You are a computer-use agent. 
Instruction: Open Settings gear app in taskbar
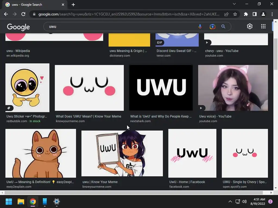57,201
